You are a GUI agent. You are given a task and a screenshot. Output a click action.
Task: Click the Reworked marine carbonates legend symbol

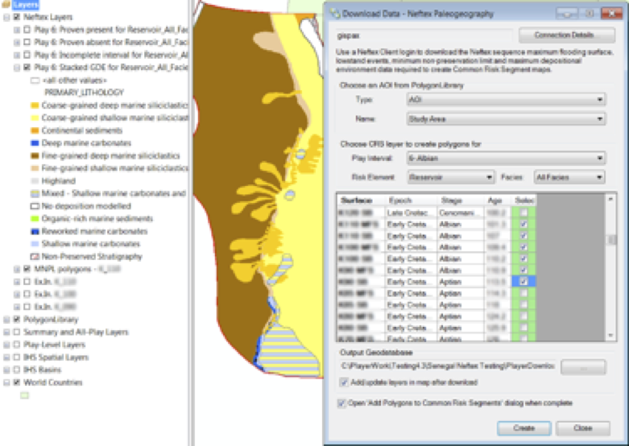35,231
